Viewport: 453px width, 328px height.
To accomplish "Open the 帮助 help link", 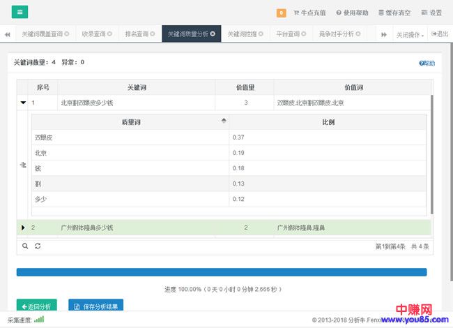I will (x=427, y=64).
